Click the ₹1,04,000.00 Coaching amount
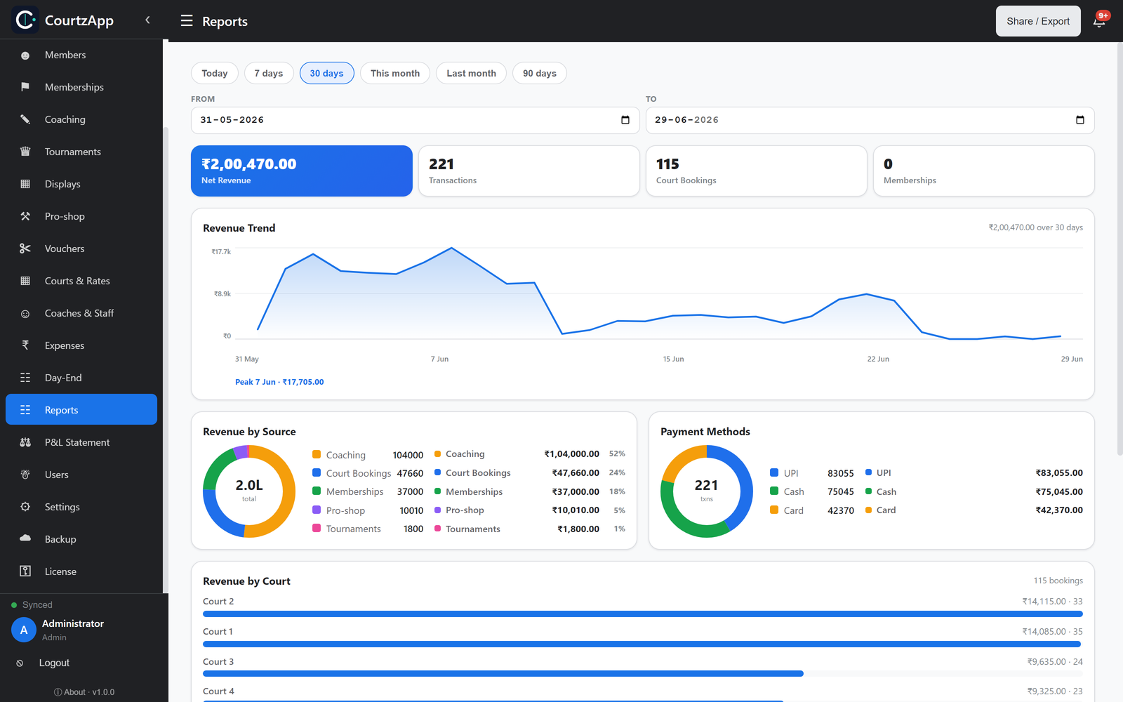Screen dimensions: 1123x702 tap(571, 454)
